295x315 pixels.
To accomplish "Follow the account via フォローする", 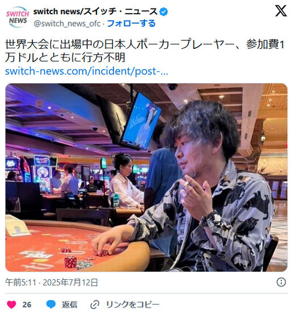I will (132, 23).
